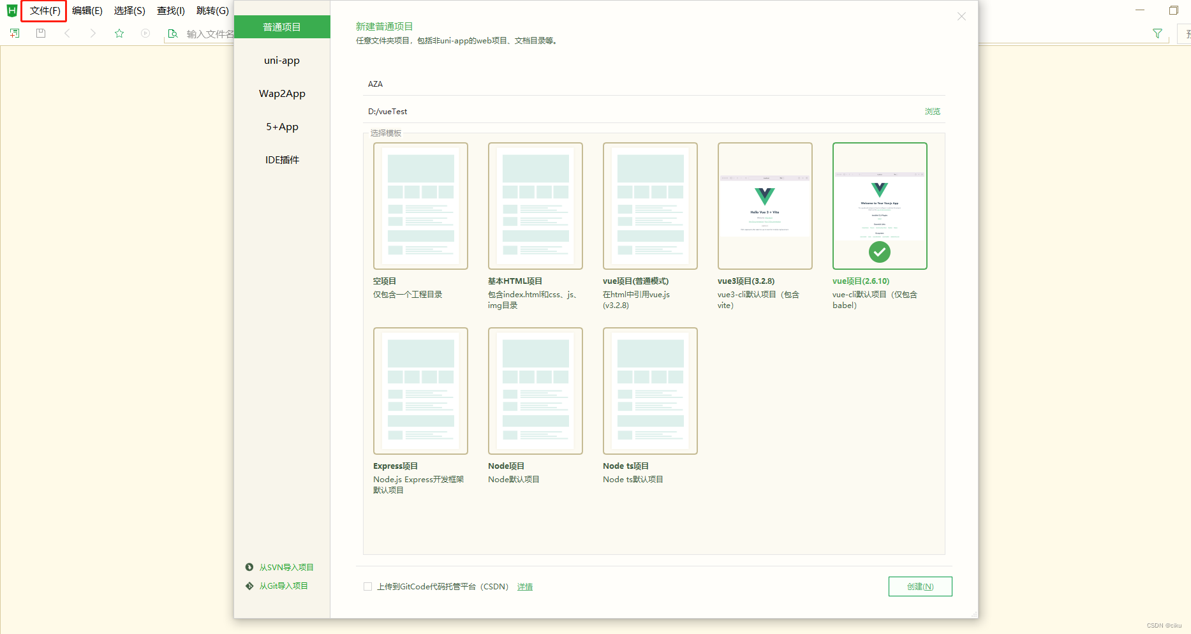Viewport: 1191px width, 634px height.
Task: Minimize the HBuilderX main window
Action: pyautogui.click(x=1140, y=10)
